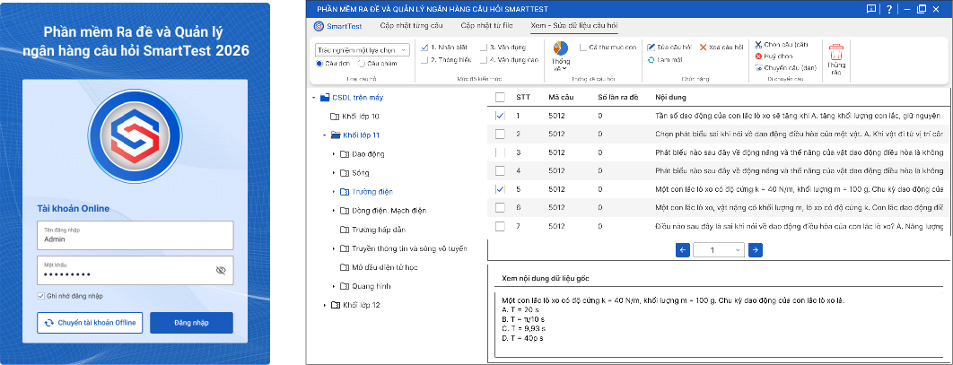Click Sửa câu hỏi edit icon
Image resolution: width=953 pixels, height=365 pixels.
pyautogui.click(x=651, y=46)
